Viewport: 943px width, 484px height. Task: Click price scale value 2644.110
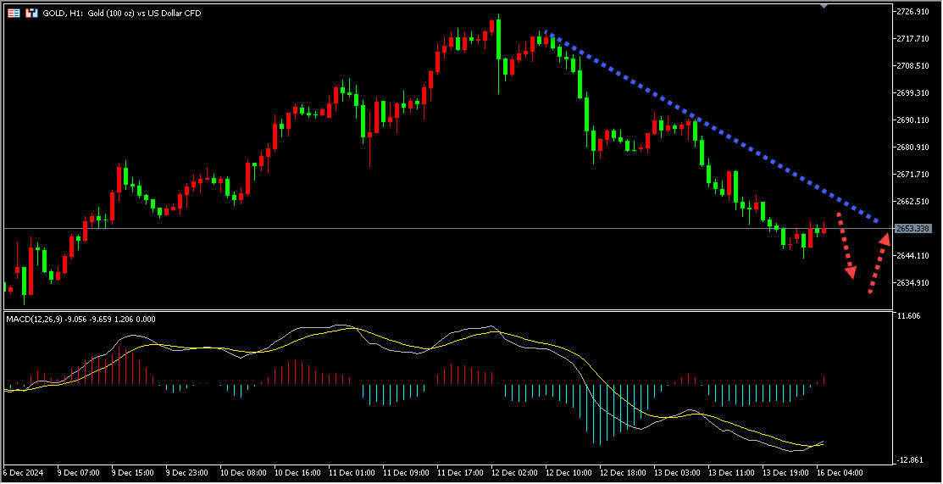(x=915, y=256)
